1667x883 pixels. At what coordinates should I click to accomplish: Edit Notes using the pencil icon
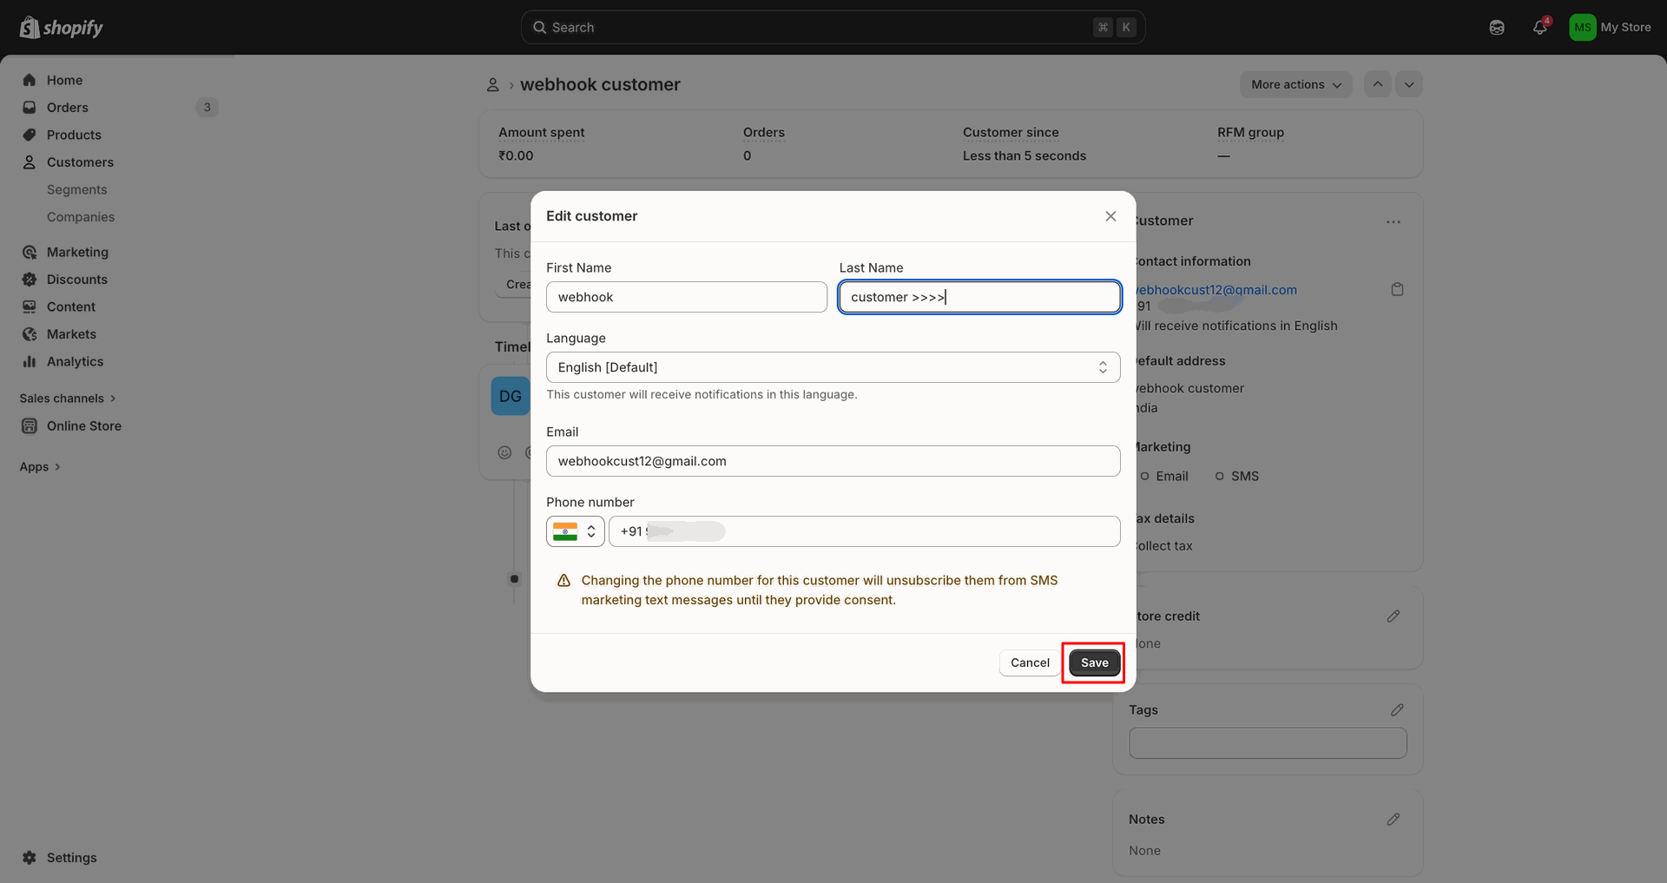coord(1394,819)
